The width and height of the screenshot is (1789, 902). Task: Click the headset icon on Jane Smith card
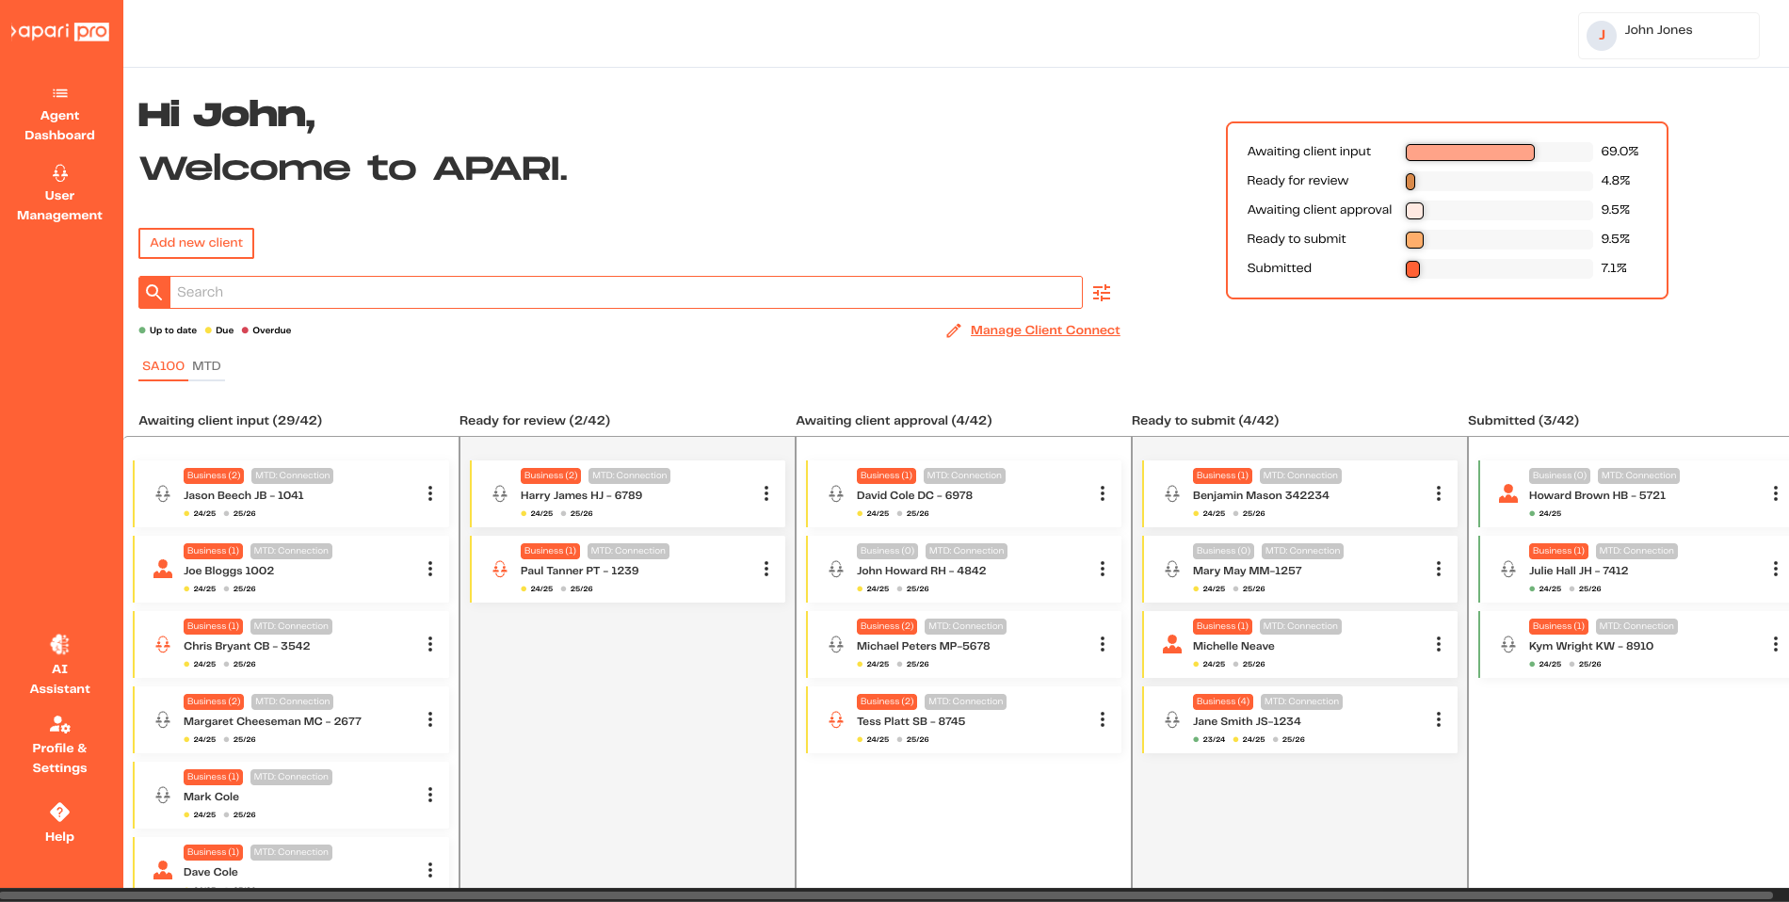coord(1172,719)
